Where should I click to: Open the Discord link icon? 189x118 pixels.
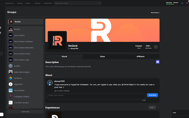point(157,62)
